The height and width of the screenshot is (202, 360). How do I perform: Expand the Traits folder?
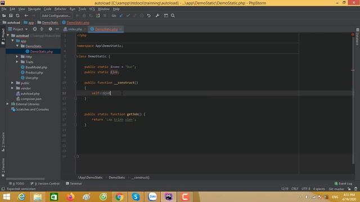(17, 62)
